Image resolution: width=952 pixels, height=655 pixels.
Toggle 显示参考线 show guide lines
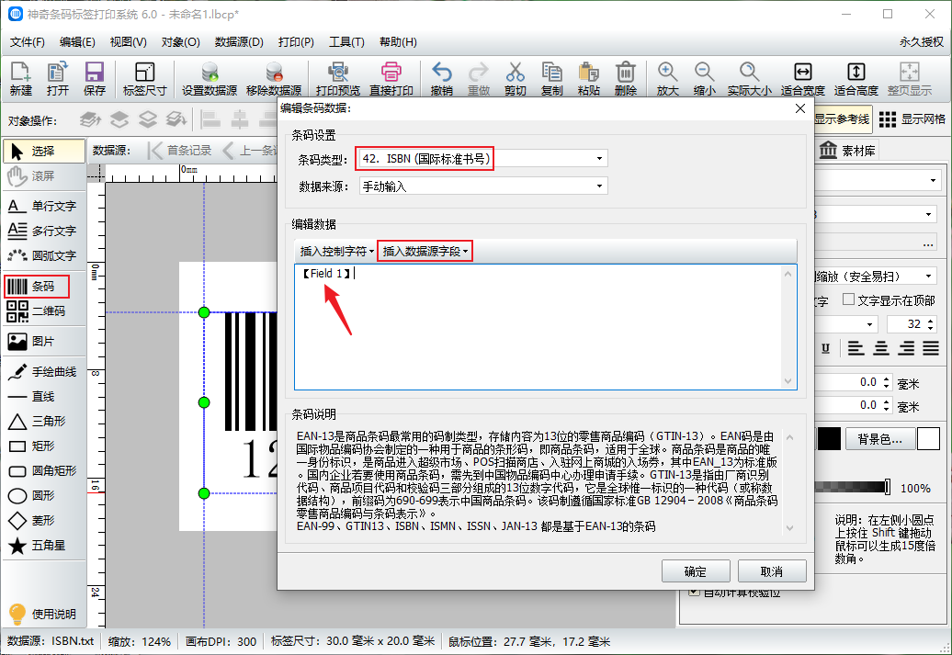pyautogui.click(x=842, y=119)
